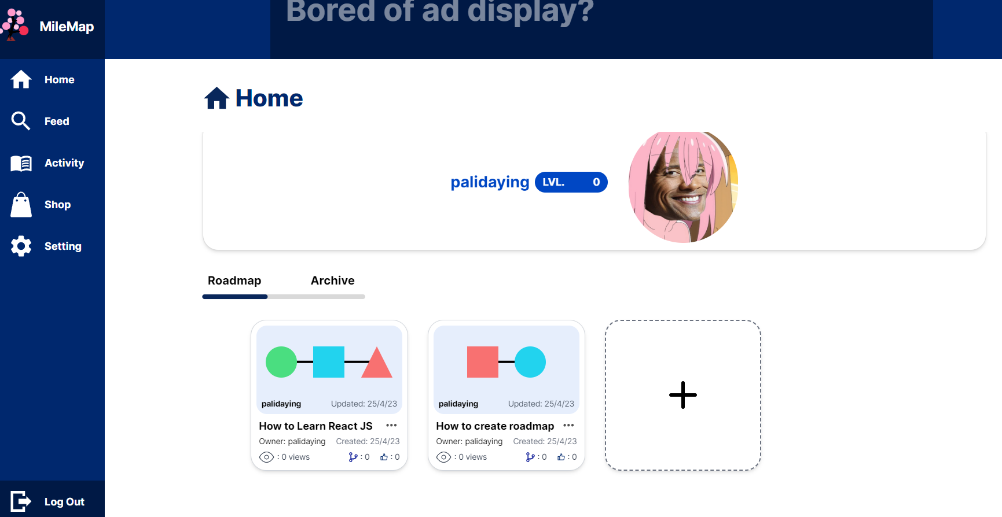Viewport: 1002px width, 517px height.
Task: Open Feed via magnifier icon
Action: (21, 121)
